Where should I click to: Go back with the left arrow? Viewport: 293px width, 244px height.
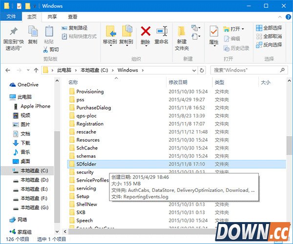pos(8,70)
